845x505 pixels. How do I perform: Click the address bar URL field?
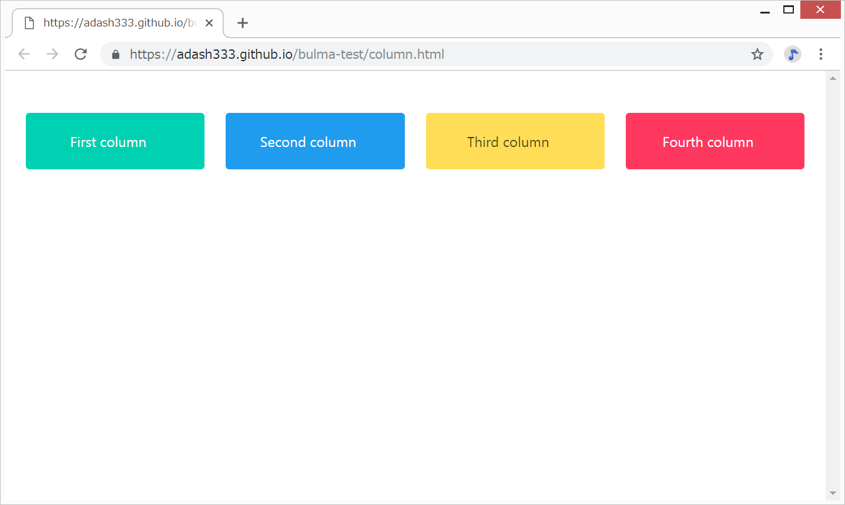411,54
